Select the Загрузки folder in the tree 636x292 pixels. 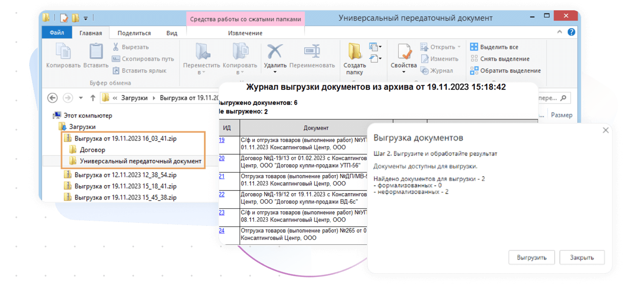[77, 127]
